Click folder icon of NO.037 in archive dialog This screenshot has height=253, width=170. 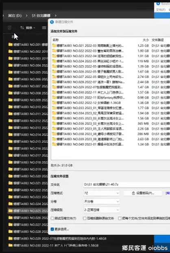54,129
